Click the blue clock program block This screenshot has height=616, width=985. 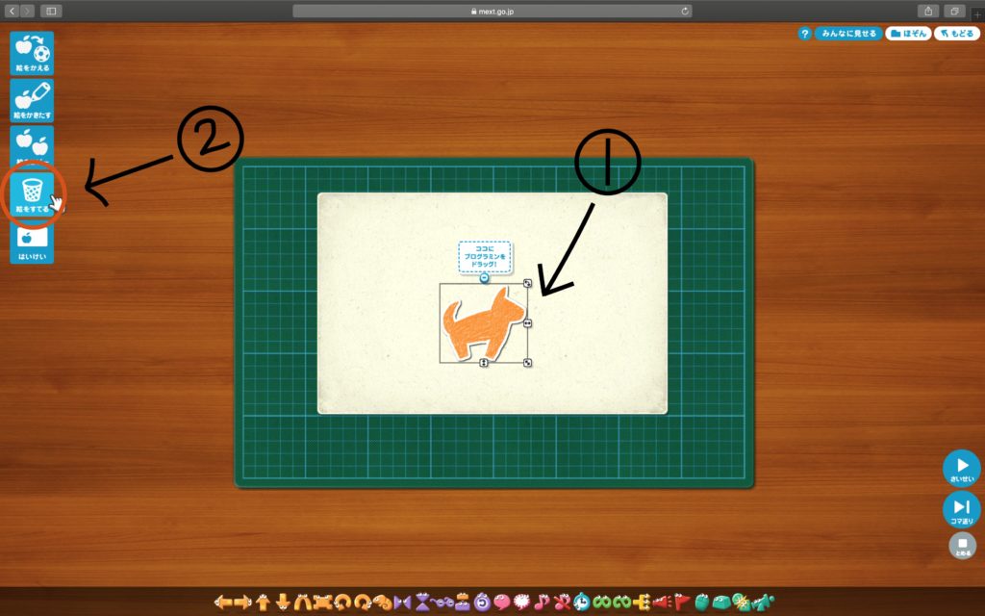[582, 603]
